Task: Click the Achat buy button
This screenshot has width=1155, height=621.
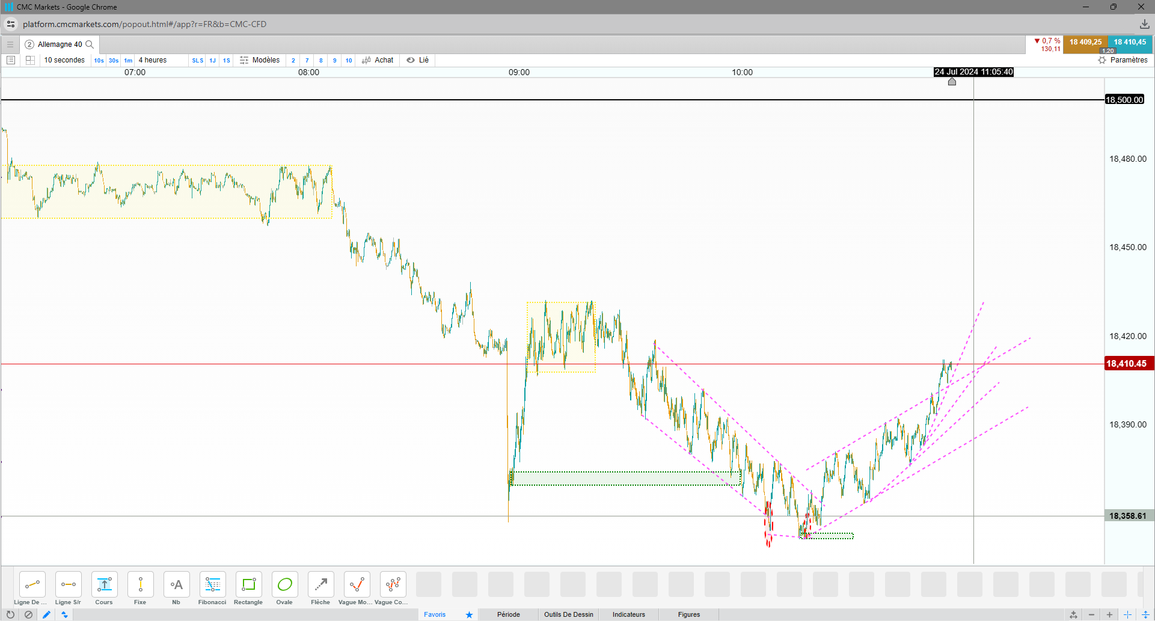Action: coord(378,60)
